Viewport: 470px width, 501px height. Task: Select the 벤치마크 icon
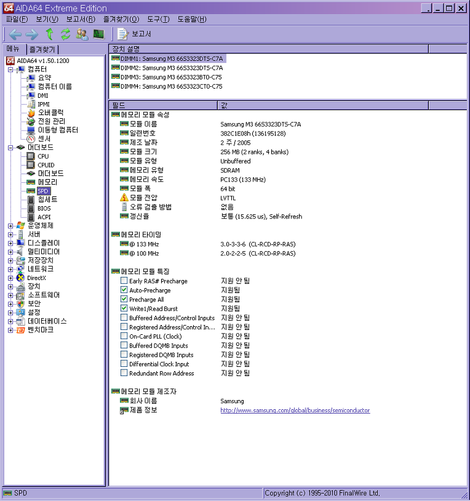coord(20,330)
